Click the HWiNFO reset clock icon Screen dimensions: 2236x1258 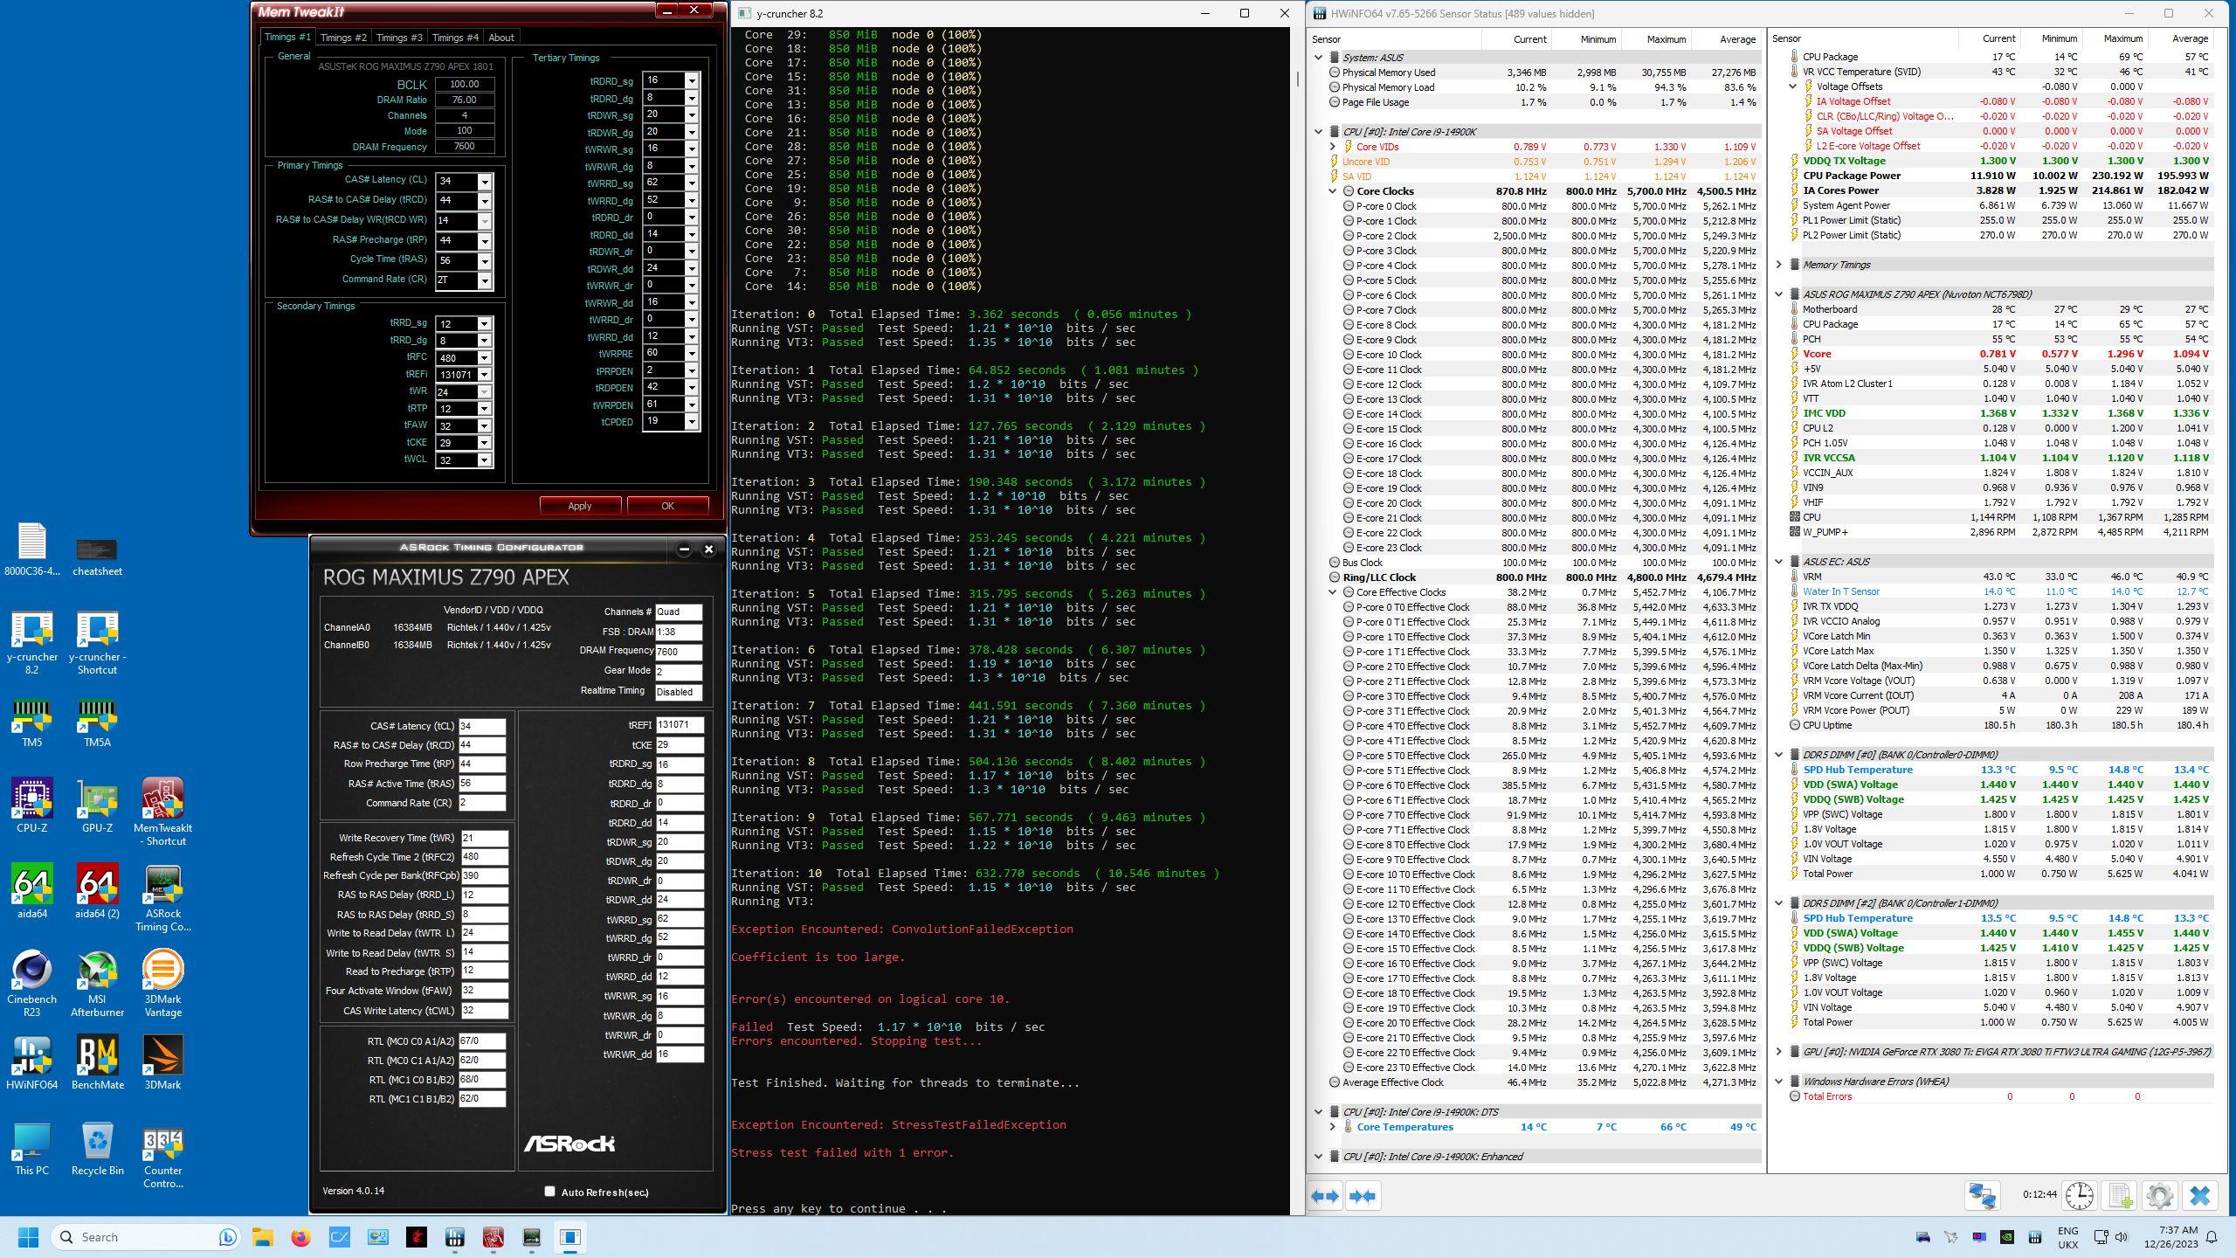coord(2079,1195)
